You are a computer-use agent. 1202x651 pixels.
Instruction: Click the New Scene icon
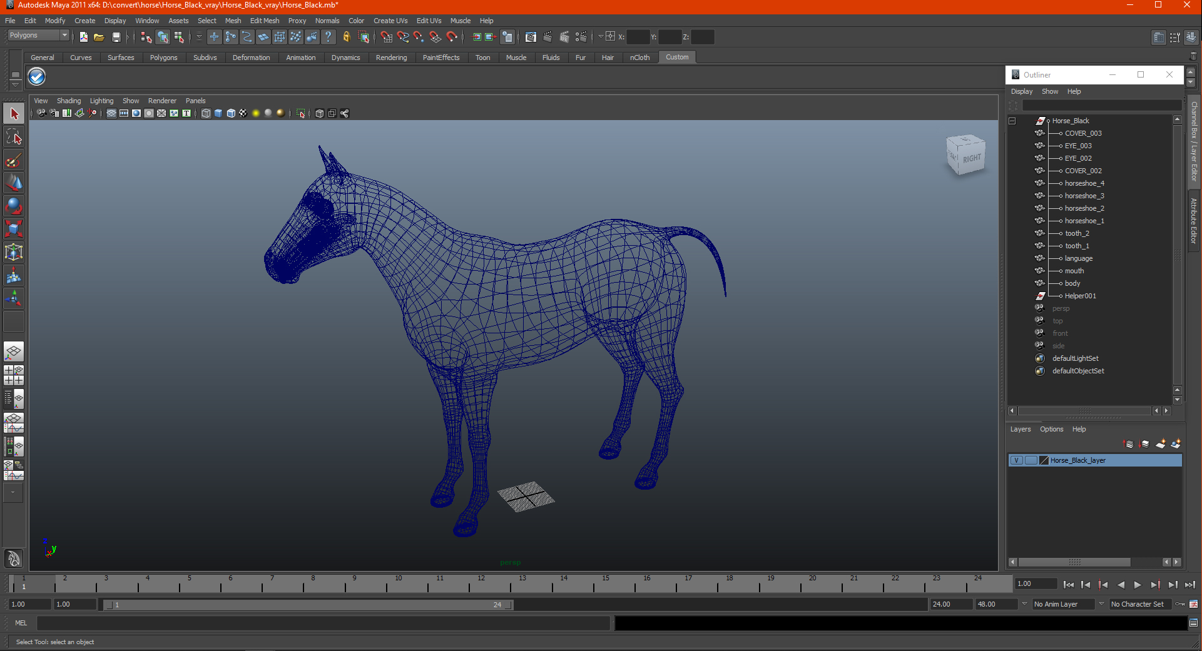84,37
